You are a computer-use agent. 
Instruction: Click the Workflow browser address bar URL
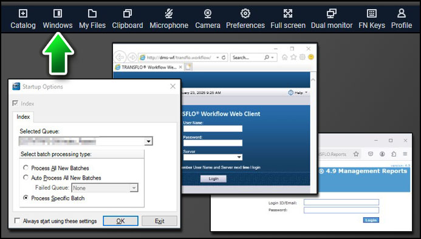(179, 58)
